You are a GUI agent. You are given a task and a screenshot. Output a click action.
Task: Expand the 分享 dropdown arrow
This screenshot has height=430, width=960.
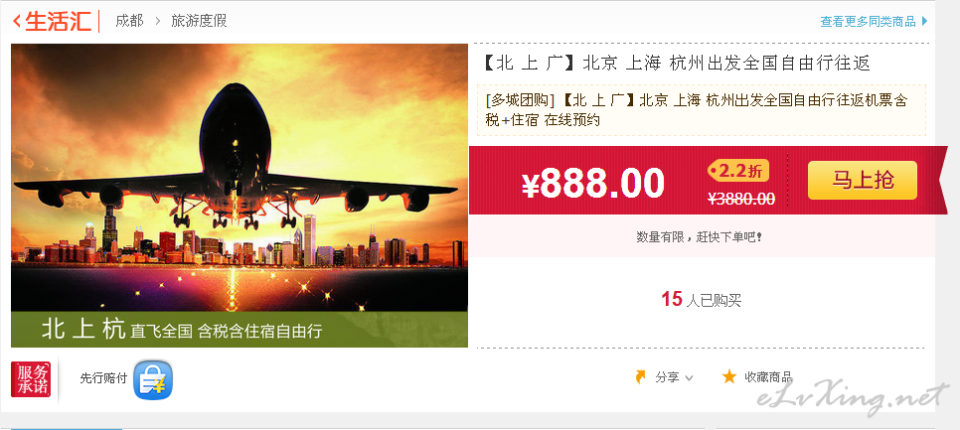coord(689,378)
